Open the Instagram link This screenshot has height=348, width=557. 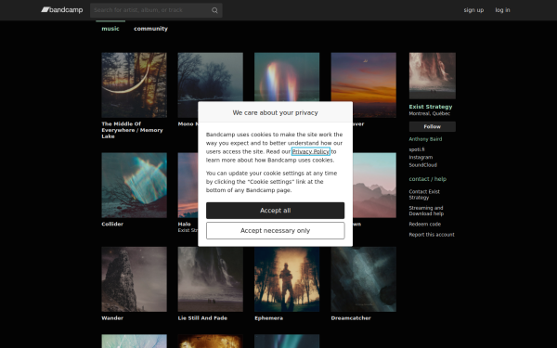421,158
